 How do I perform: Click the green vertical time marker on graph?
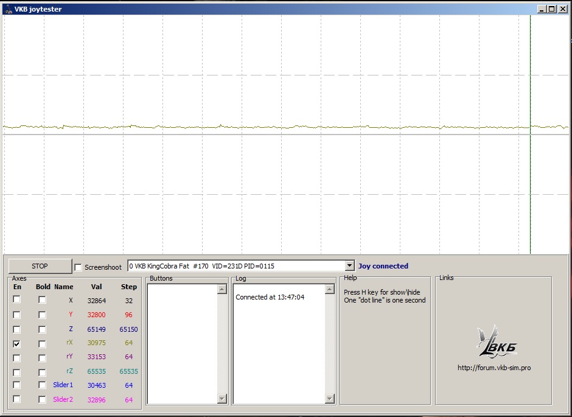point(530,183)
